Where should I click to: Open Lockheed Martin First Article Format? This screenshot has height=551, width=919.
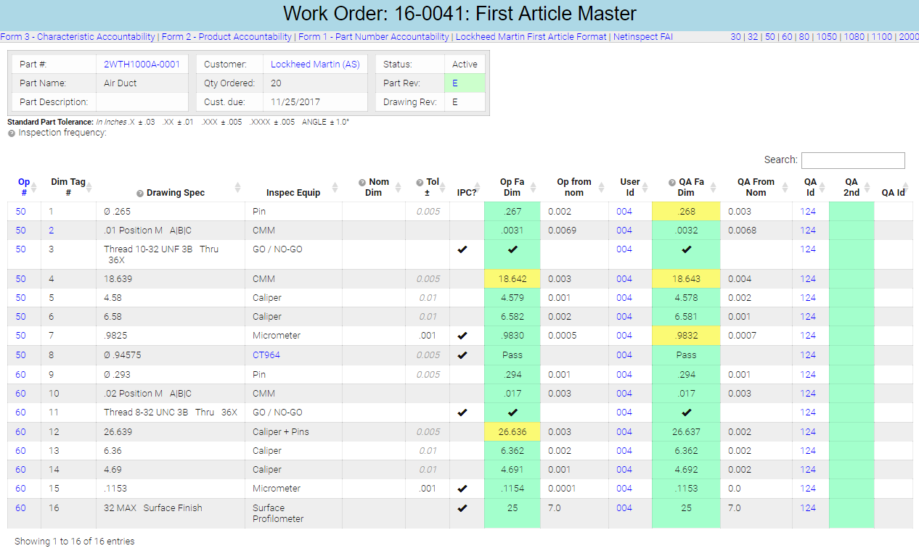click(x=531, y=36)
